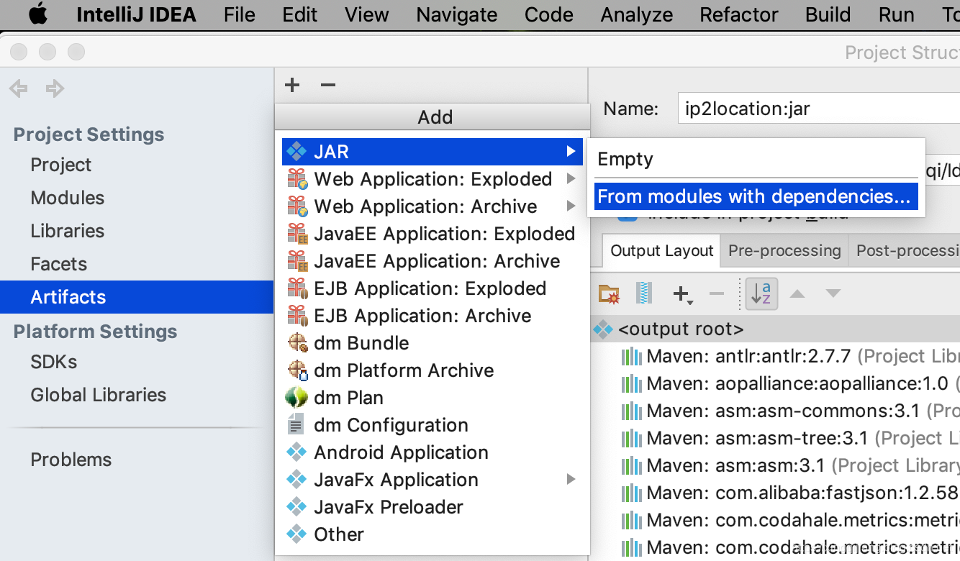Screen dimensions: 960x561
Task: Select Artifacts in the sidebar
Action: 137,297
